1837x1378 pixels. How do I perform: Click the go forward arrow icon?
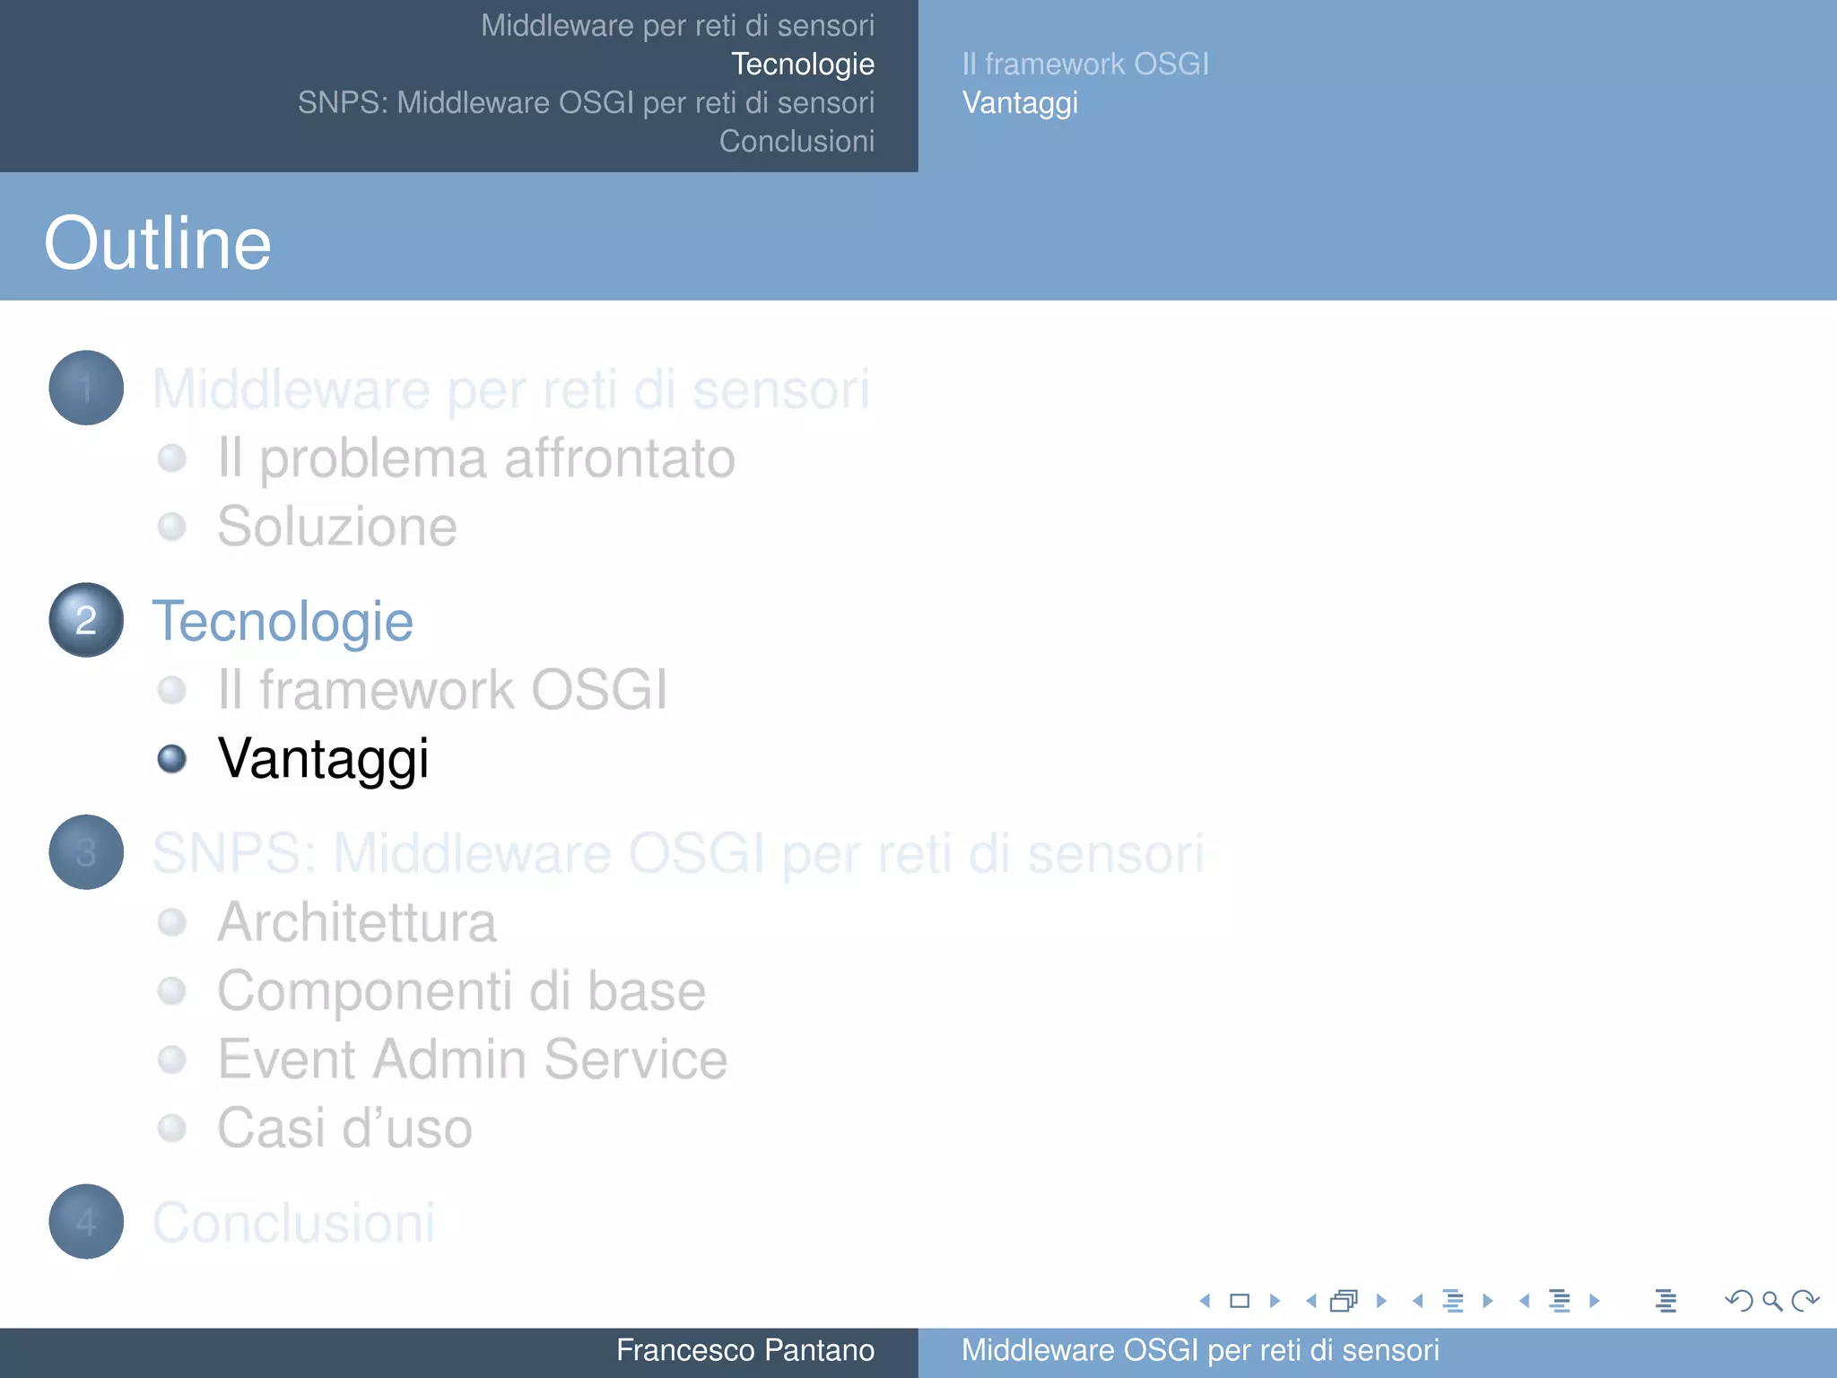click(x=1805, y=1300)
